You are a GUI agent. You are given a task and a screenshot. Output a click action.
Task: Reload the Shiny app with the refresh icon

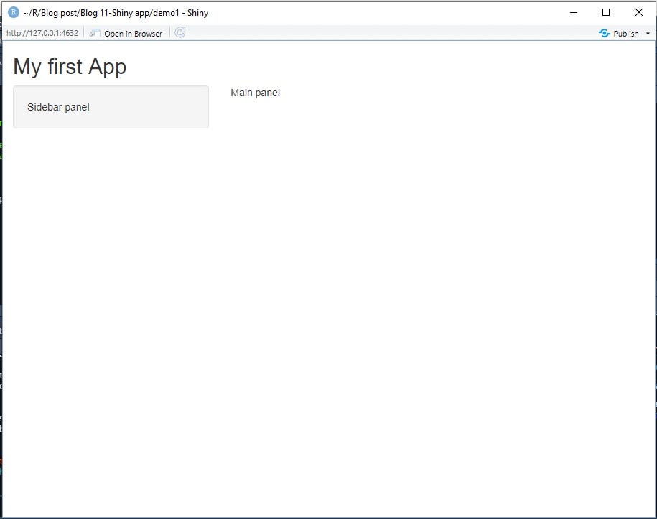180,33
